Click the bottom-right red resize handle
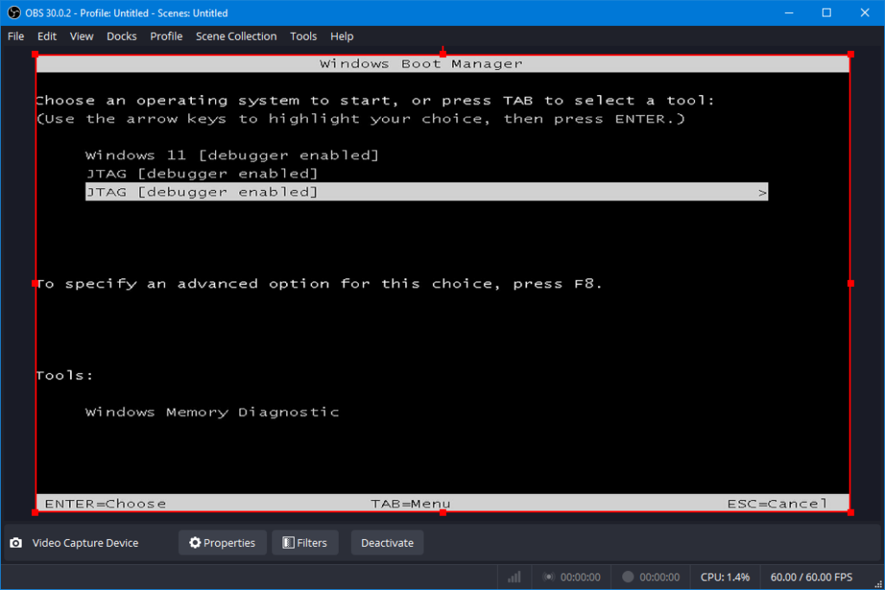This screenshot has width=885, height=590. tap(850, 512)
